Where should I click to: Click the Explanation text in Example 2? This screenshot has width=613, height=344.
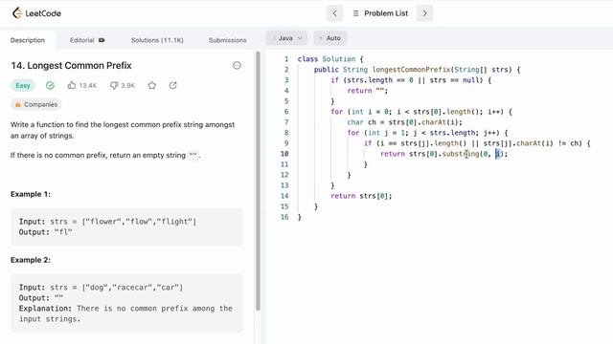(125, 313)
